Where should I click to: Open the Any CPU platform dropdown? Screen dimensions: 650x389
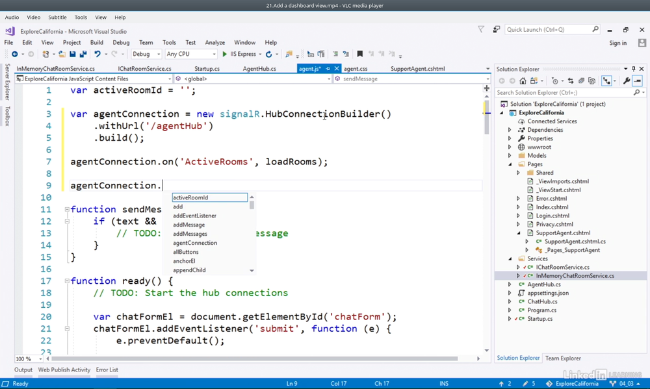click(190, 54)
